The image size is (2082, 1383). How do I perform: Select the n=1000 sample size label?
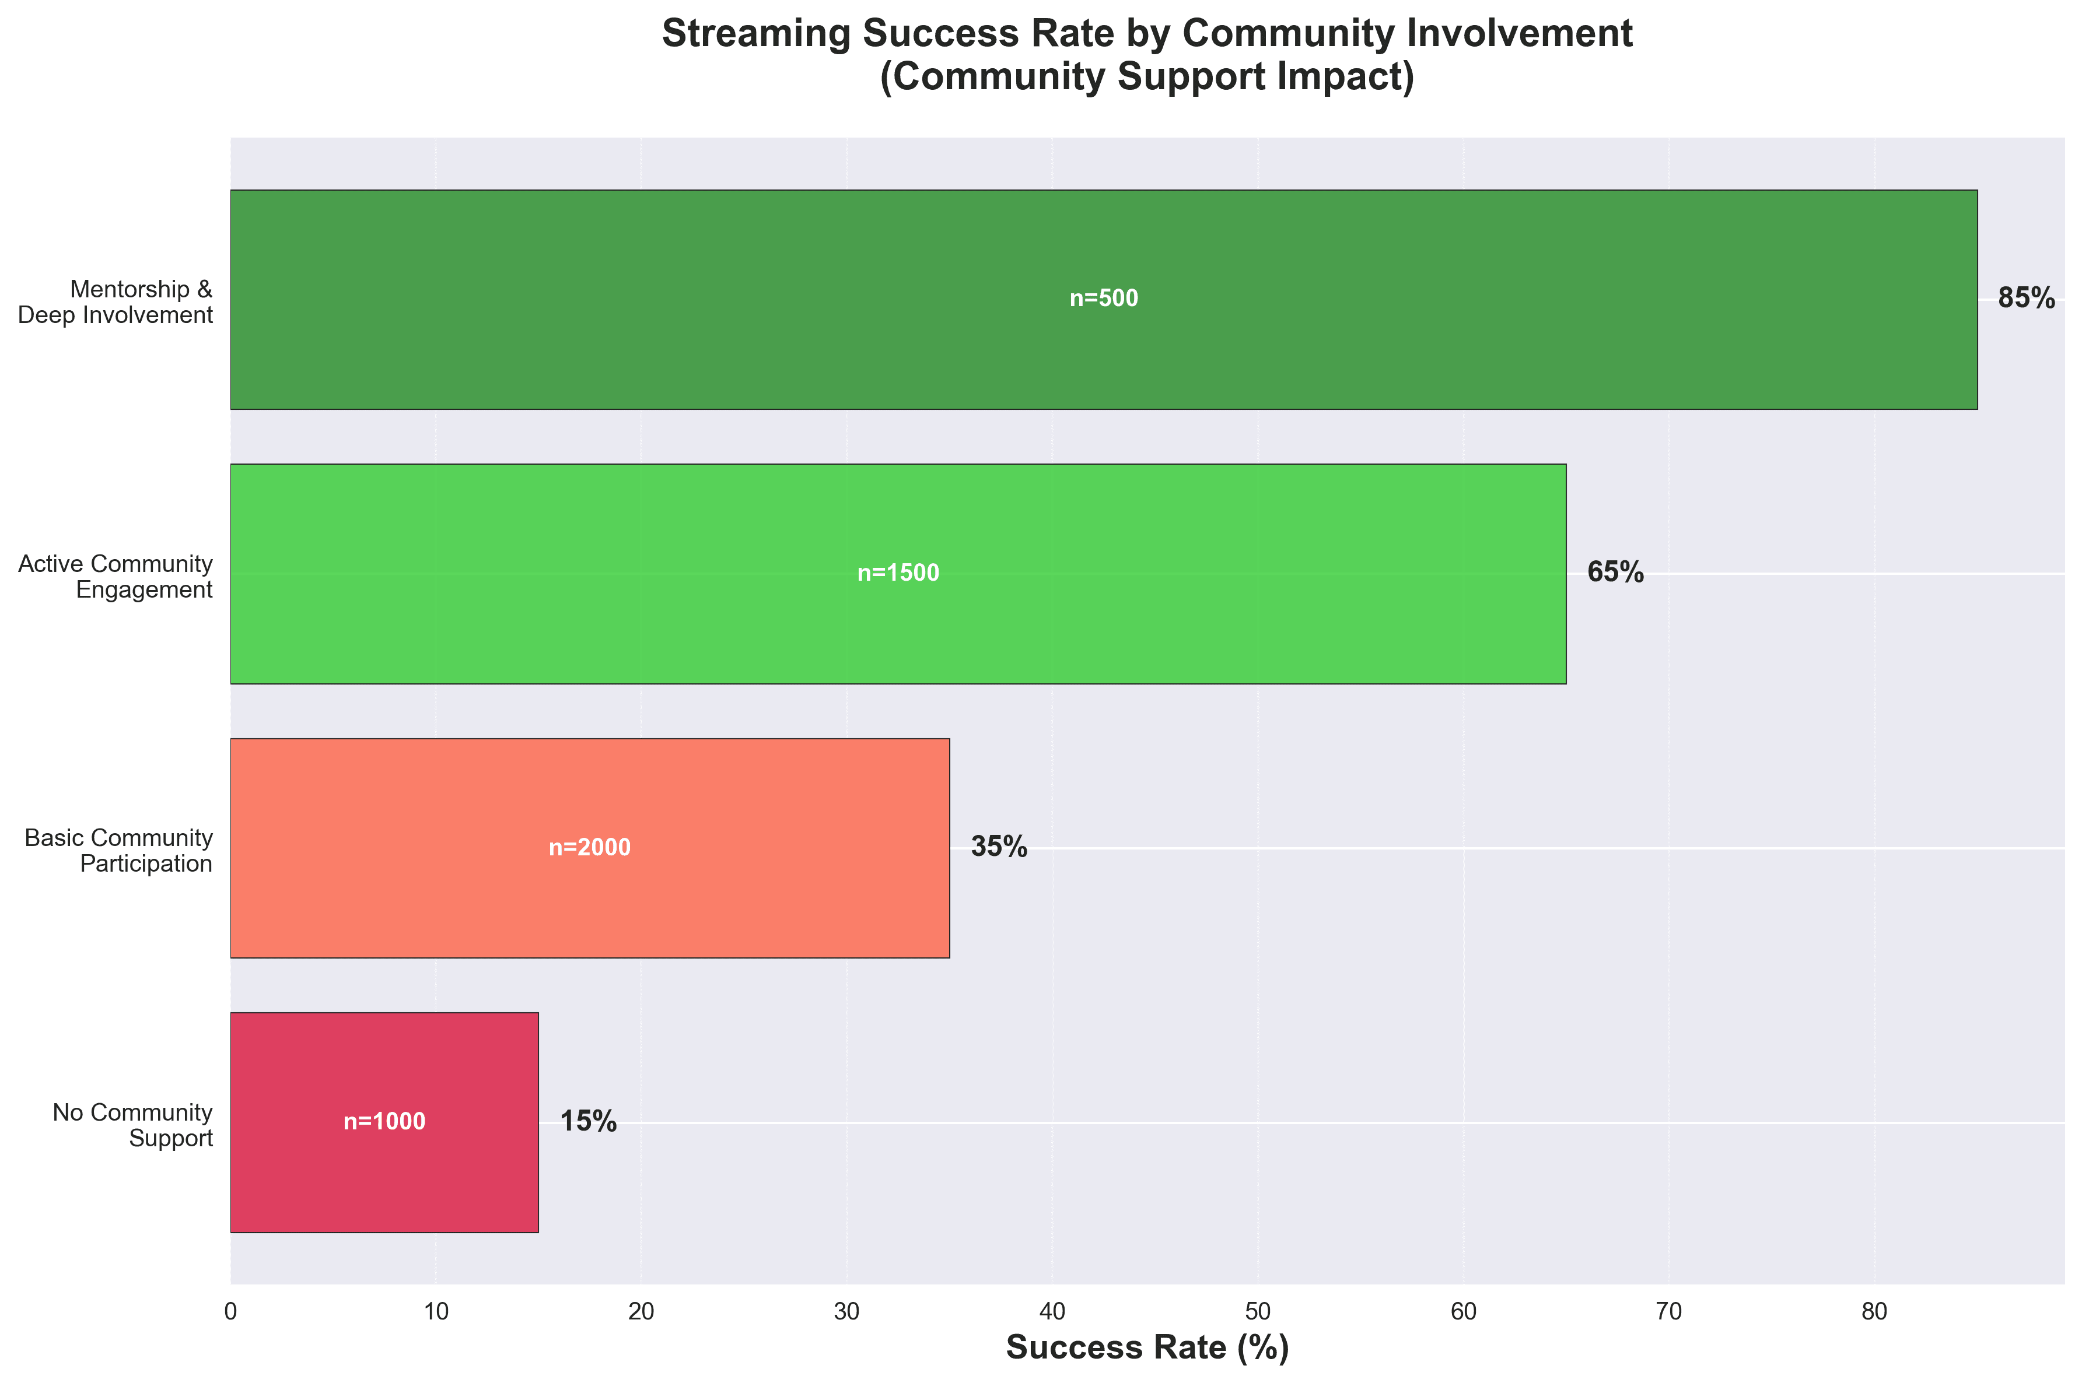tap(384, 1122)
